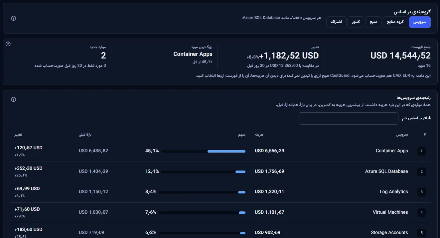The width and height of the screenshot is (440, 238).
Task: Focus the فیلتر بر اساس نام input box
Action: 349,119
